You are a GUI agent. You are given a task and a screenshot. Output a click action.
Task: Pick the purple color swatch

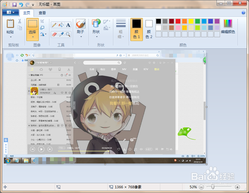(x=217, y=21)
